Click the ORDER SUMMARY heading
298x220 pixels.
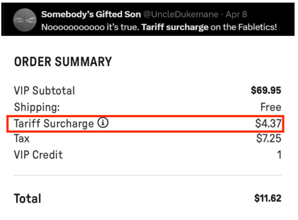pos(63,62)
